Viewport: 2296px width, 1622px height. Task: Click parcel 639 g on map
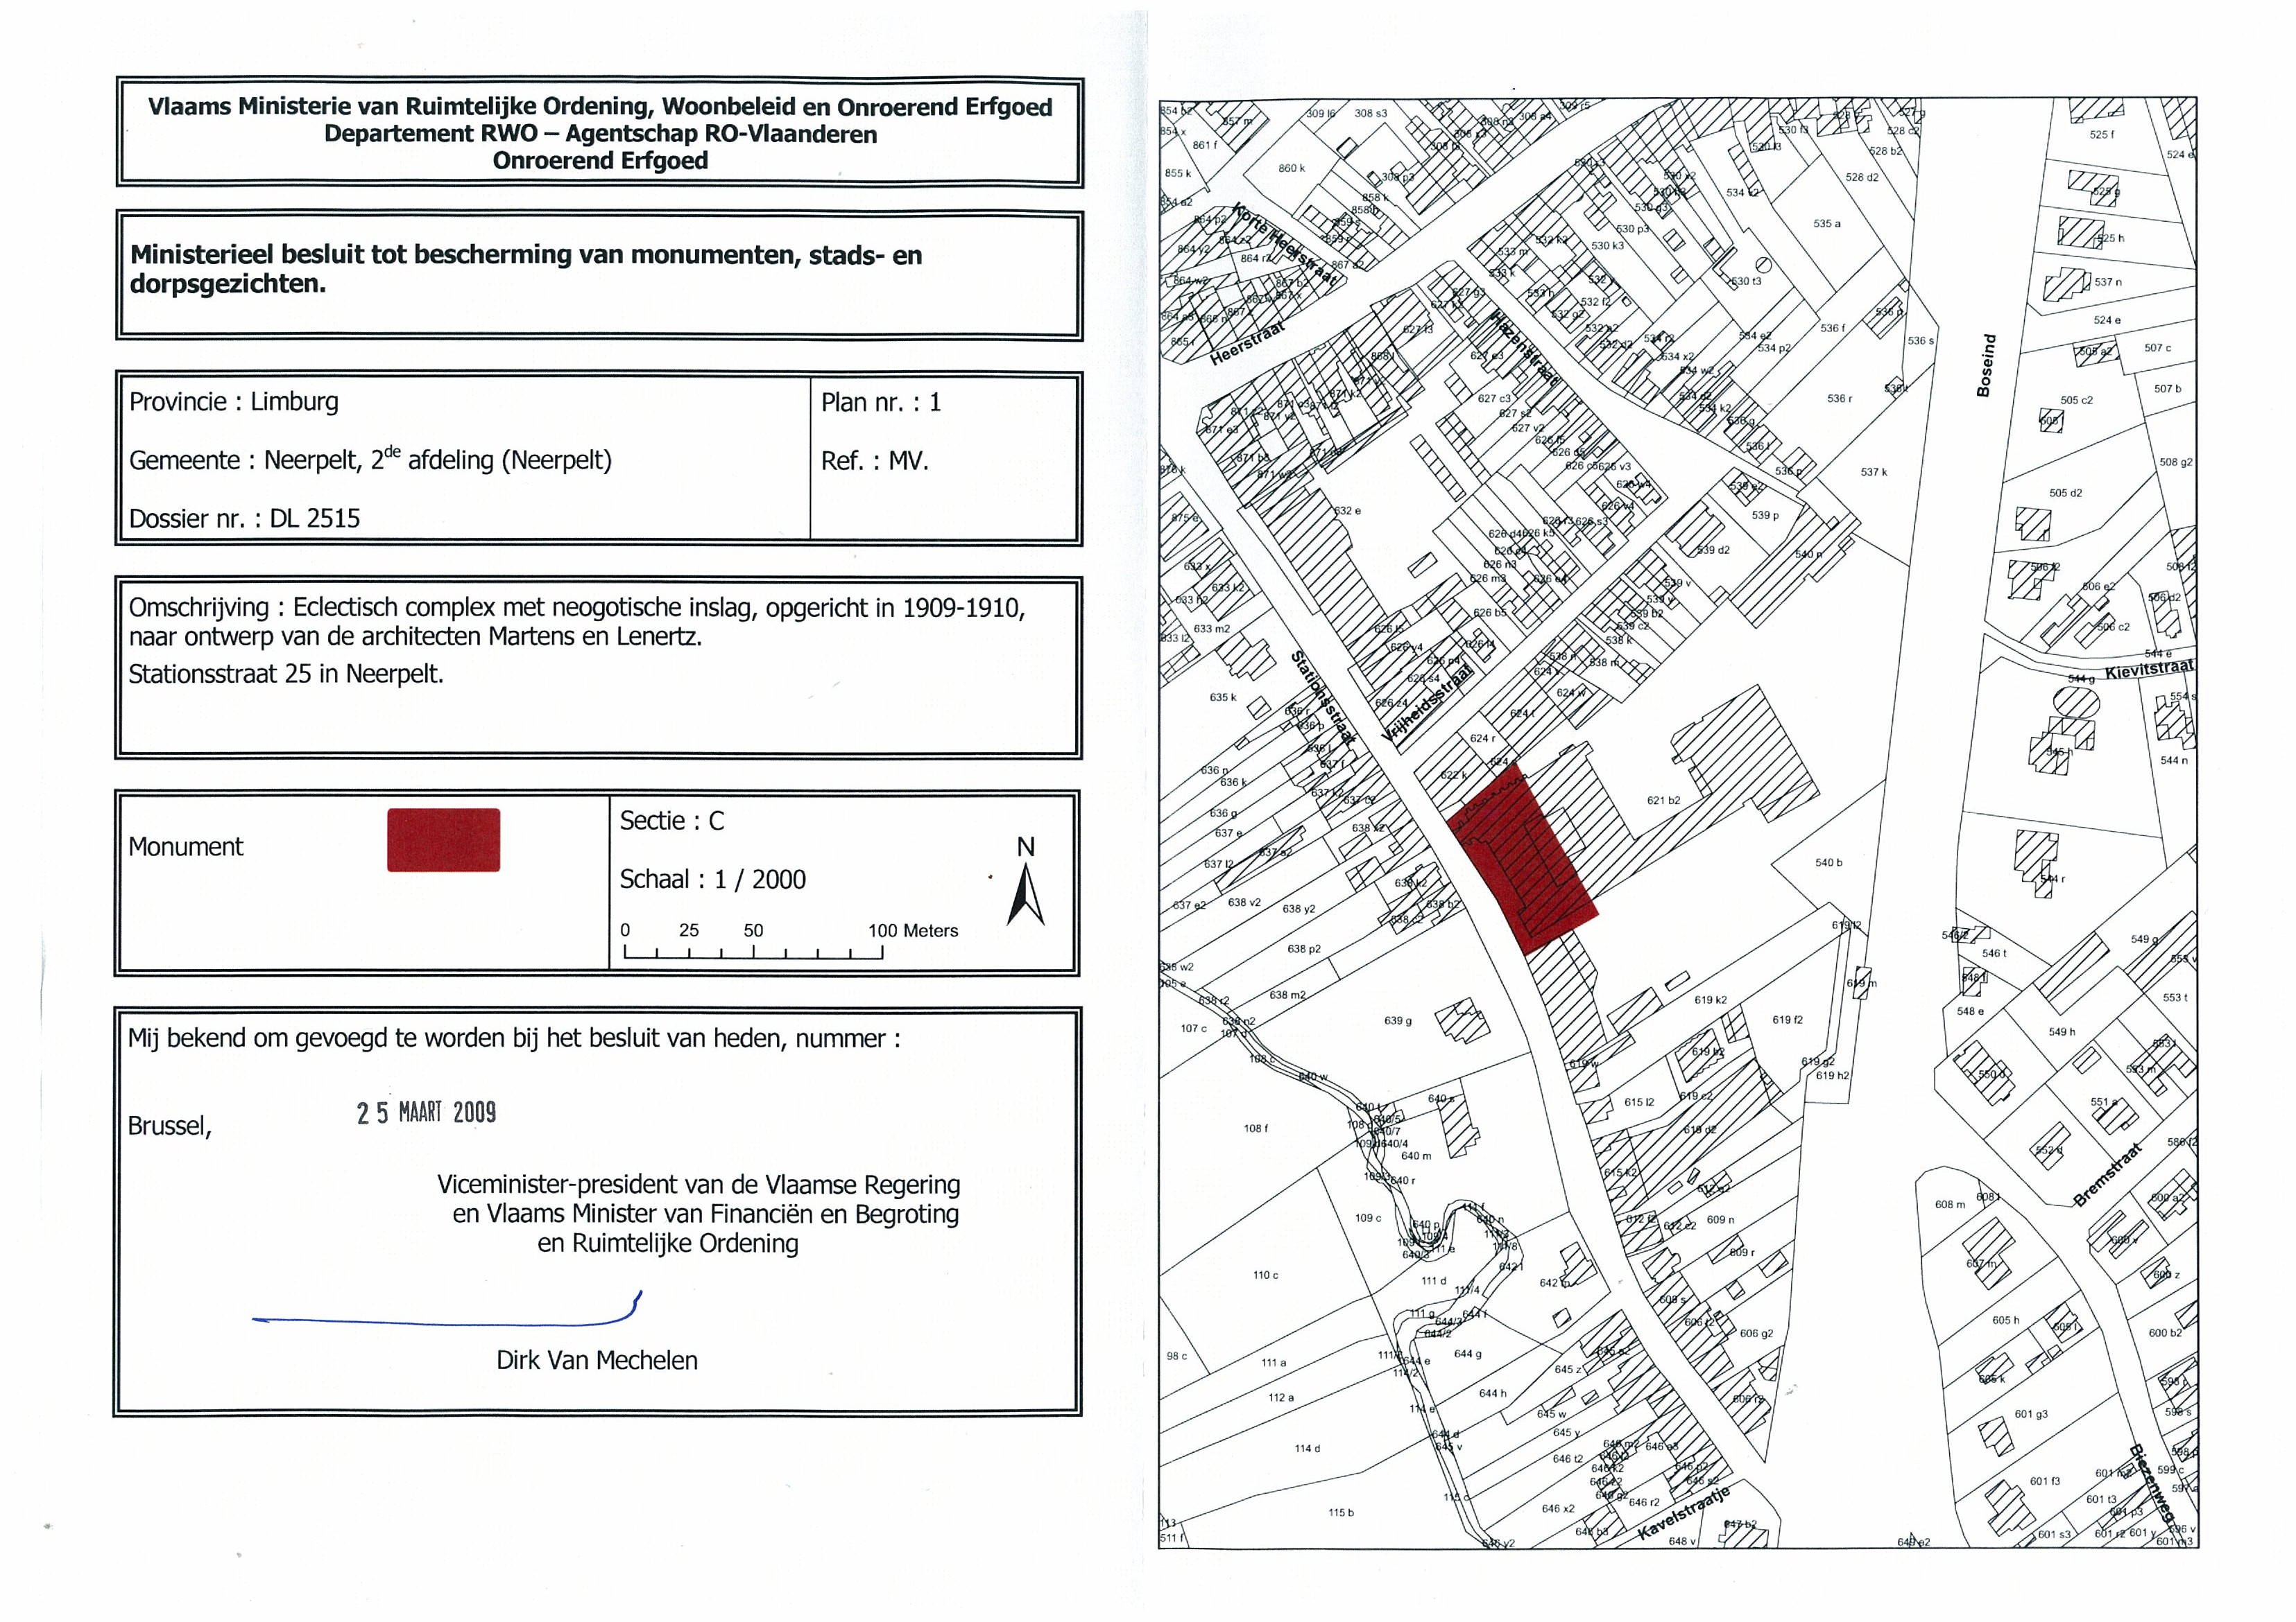pyautogui.click(x=1397, y=1020)
